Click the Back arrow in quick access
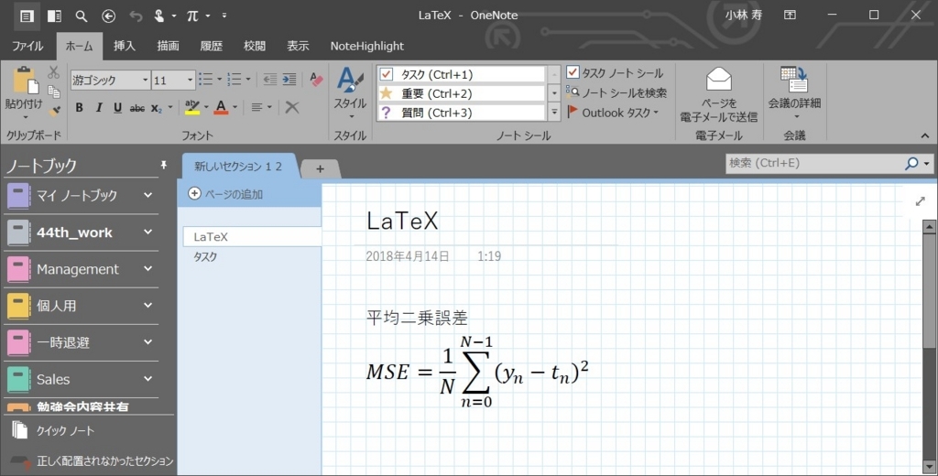This screenshot has height=476, width=938. 108,16
